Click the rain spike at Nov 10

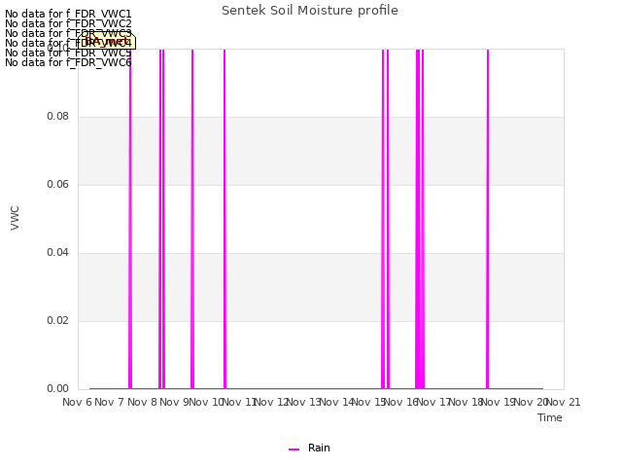[225, 219]
